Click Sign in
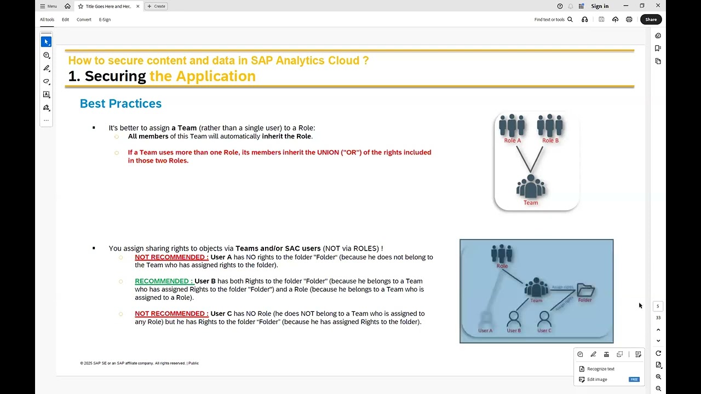This screenshot has height=394, width=701. click(x=600, y=6)
